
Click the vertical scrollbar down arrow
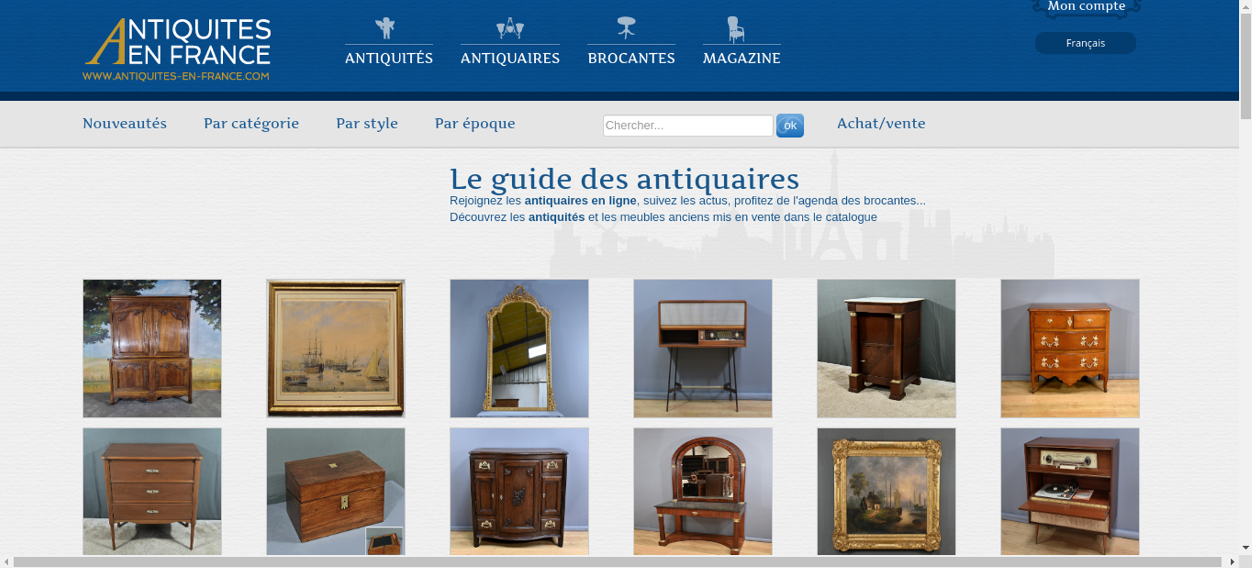point(1245,548)
